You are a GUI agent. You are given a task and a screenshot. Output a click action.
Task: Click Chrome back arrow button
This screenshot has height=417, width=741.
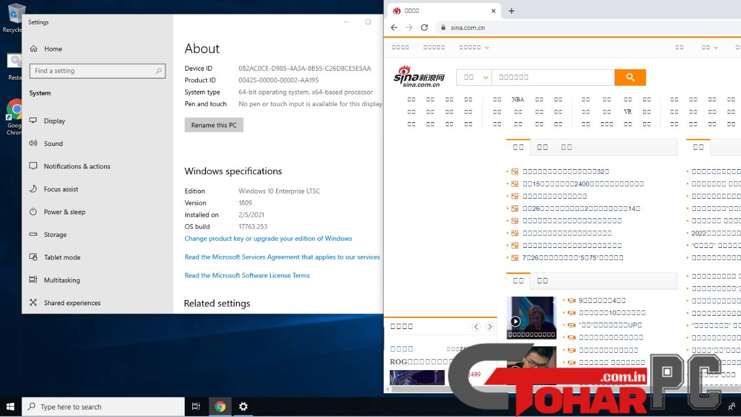pyautogui.click(x=394, y=27)
